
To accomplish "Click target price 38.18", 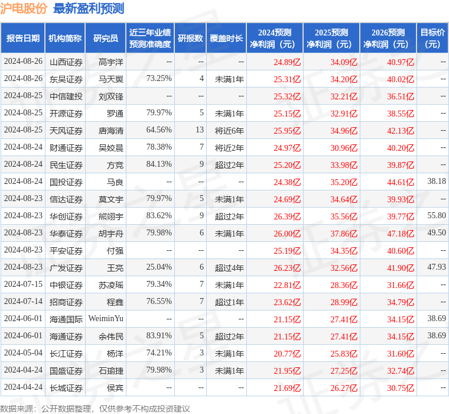I will (x=437, y=181).
